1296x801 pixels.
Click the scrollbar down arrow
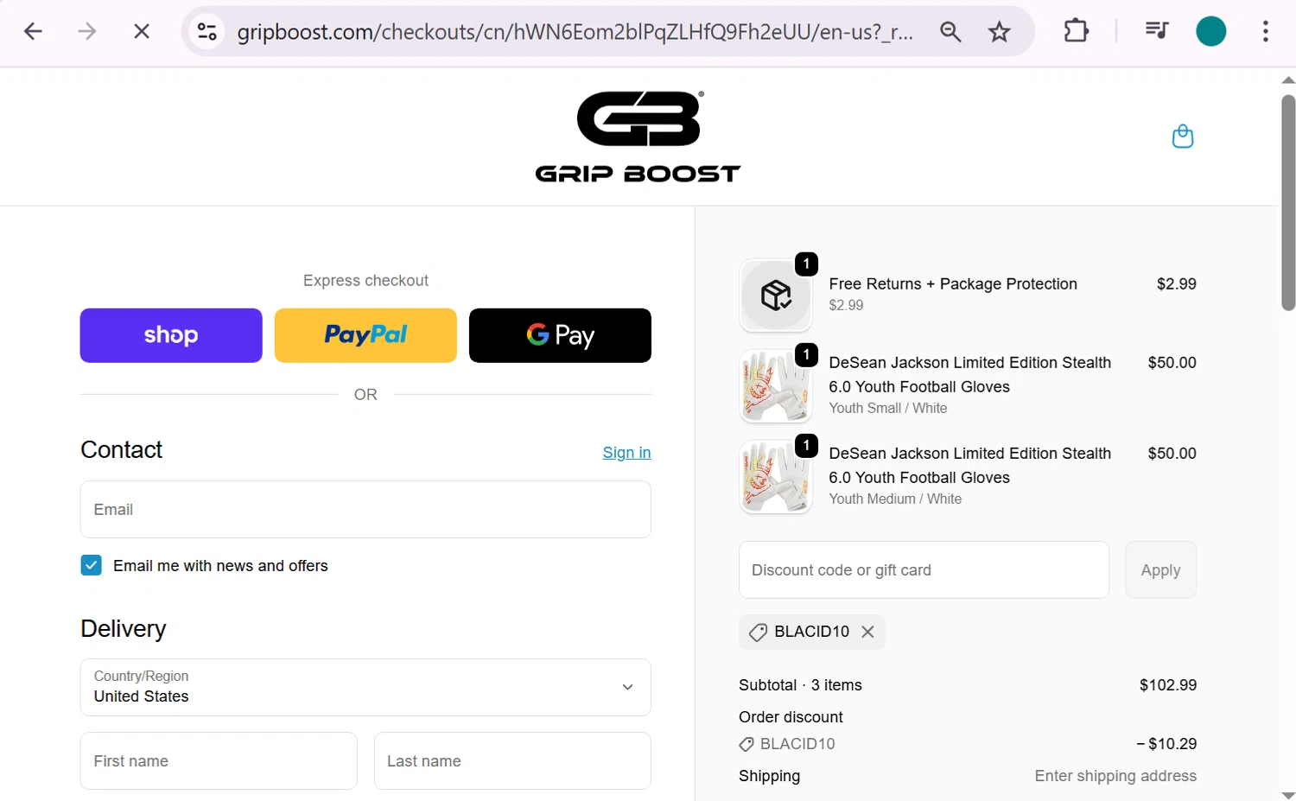click(1288, 794)
